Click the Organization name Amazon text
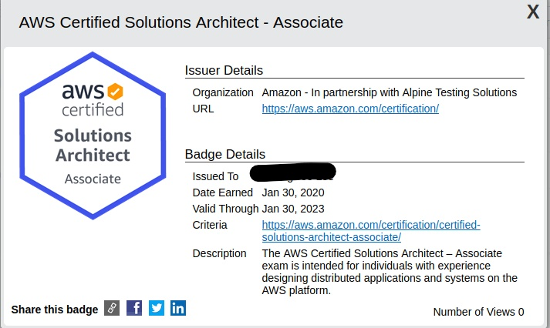Screen dimensions: 550x328 pyautogui.click(x=390, y=92)
